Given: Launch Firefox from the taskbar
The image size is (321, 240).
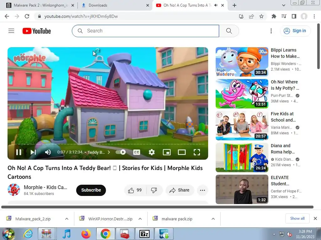Looking at the screenshot, I should click(86, 234).
